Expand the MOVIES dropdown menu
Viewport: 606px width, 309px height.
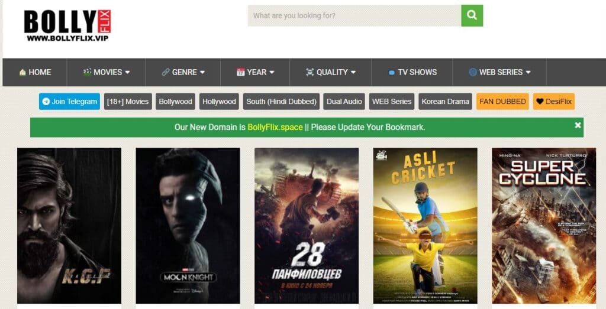107,72
